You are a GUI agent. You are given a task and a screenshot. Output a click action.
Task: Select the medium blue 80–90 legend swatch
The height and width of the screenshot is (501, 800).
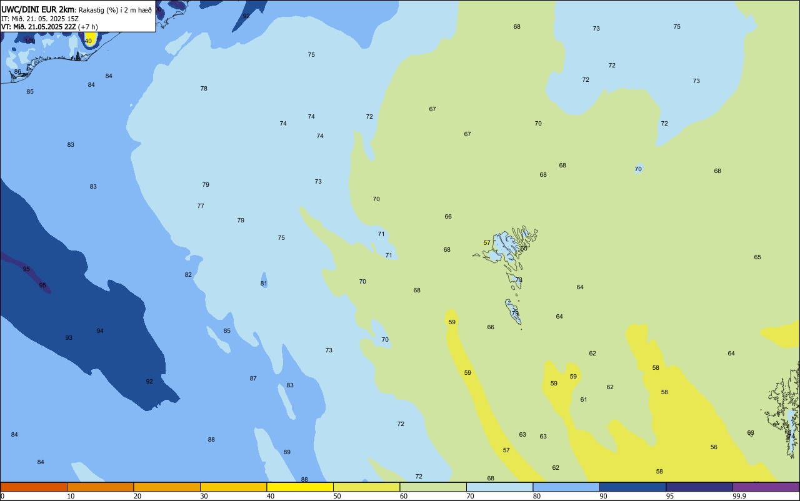pos(566,487)
